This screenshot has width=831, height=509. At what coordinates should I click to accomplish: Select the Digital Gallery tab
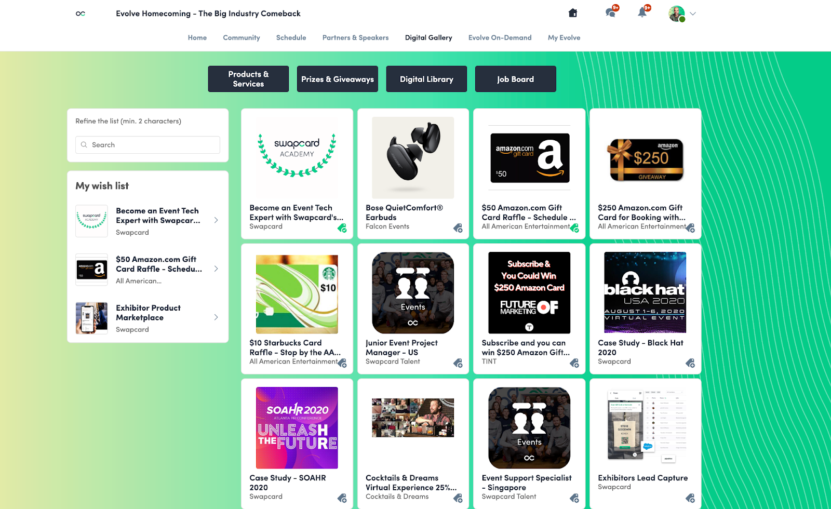pos(428,37)
